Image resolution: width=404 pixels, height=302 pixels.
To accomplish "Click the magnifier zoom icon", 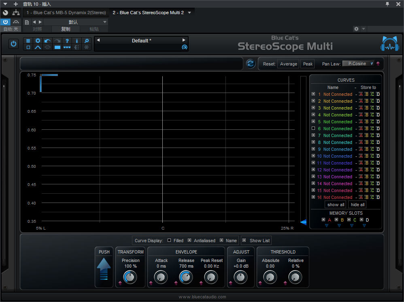I will (87, 41).
